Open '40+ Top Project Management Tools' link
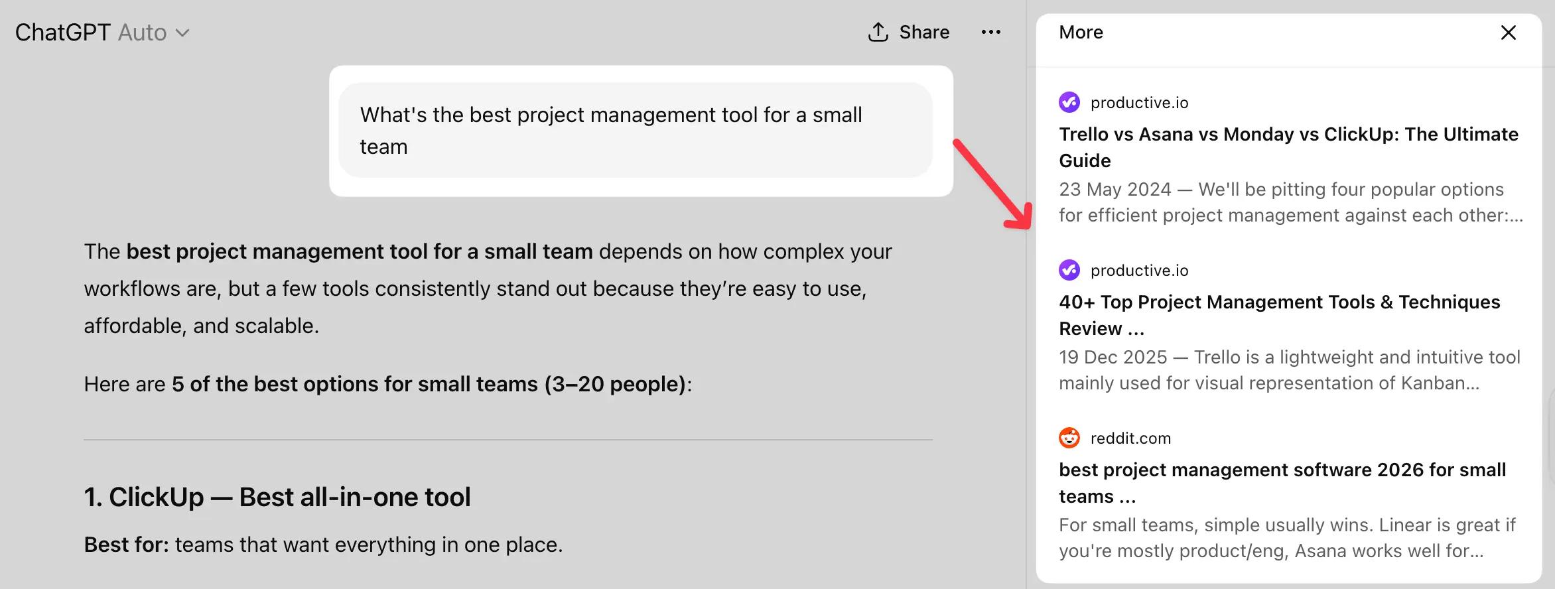 pos(1279,315)
